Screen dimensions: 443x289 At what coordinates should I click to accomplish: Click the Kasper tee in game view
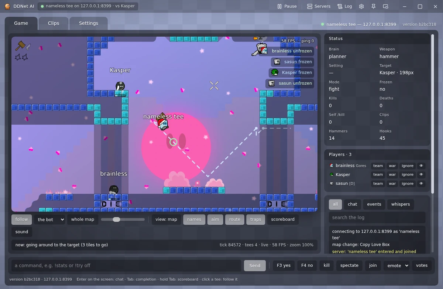click(x=120, y=86)
